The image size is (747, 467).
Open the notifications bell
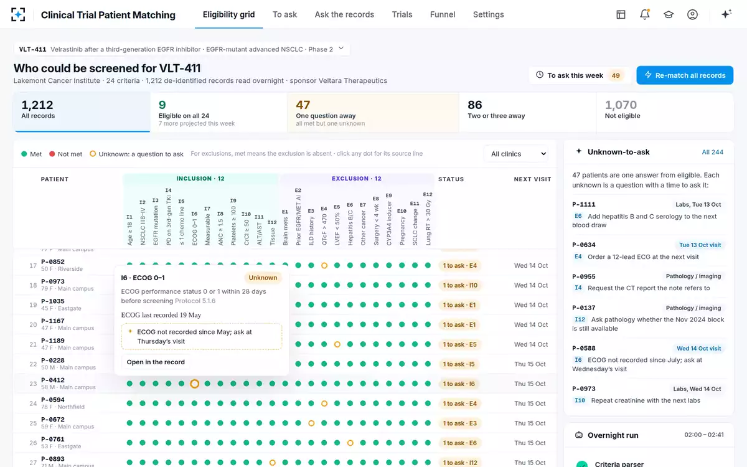coord(645,14)
